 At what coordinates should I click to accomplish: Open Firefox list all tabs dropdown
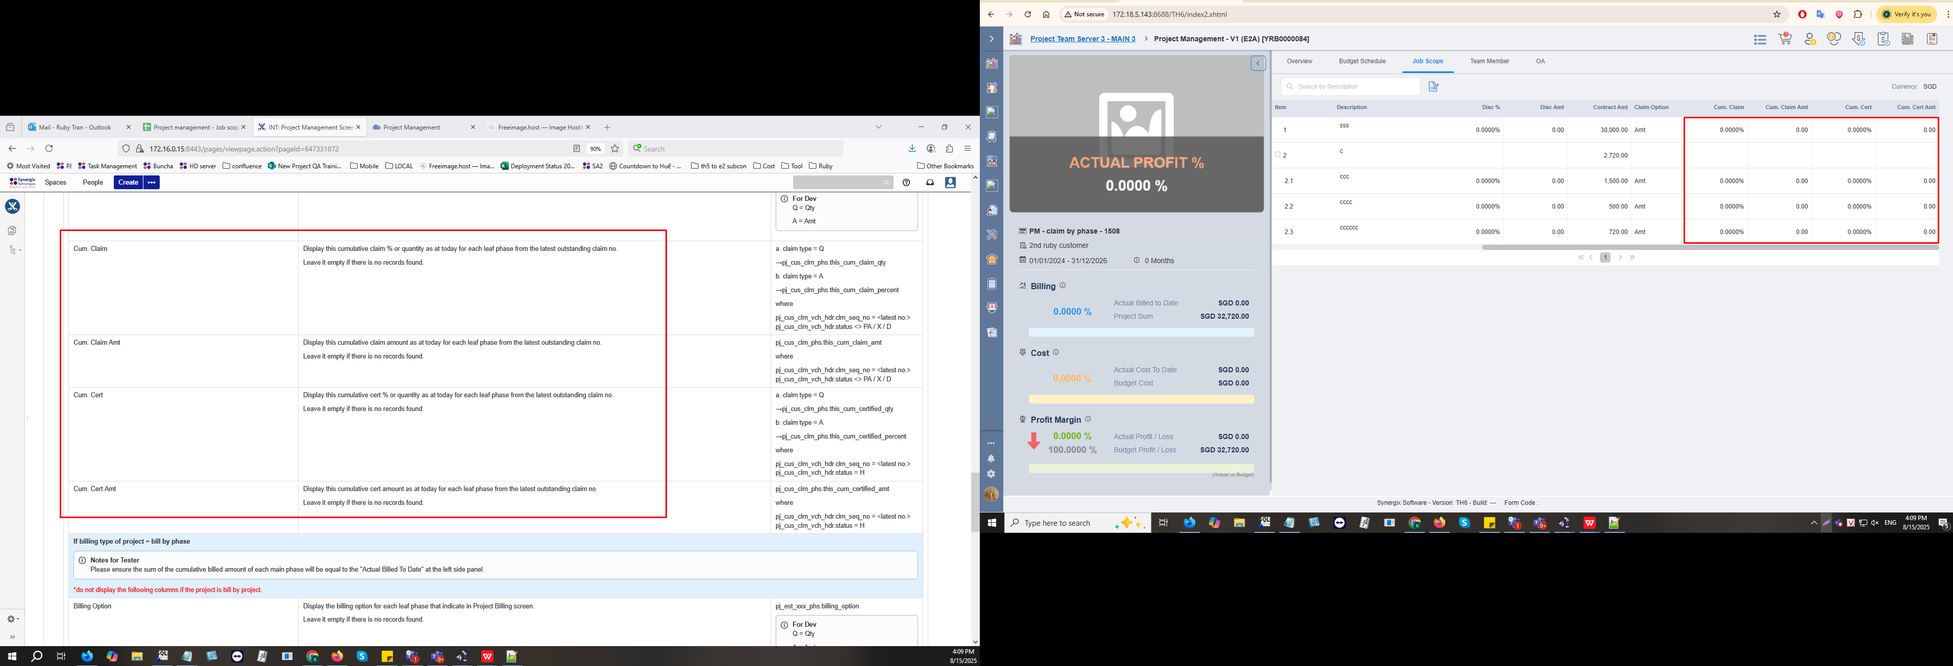(x=879, y=127)
